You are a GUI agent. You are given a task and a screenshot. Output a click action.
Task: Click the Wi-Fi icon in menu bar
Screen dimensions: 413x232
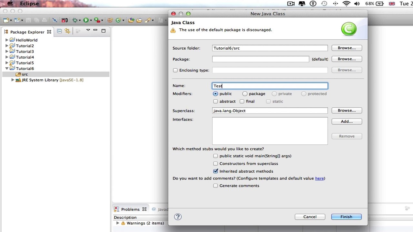pyautogui.click(x=346, y=4)
